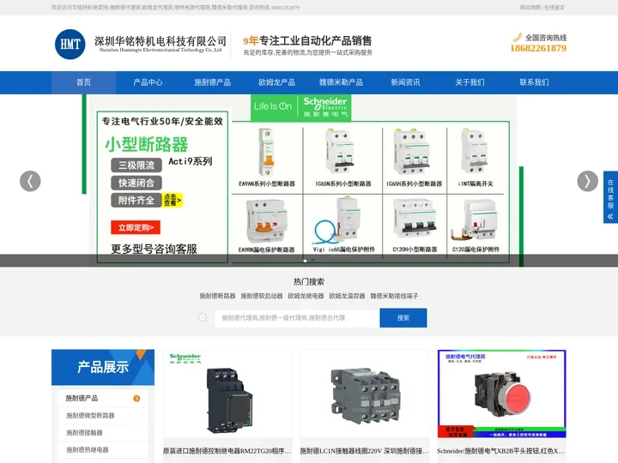Click hot search link 欧姆龙继电器
Image resolution: width=618 pixels, height=463 pixels.
(306, 296)
